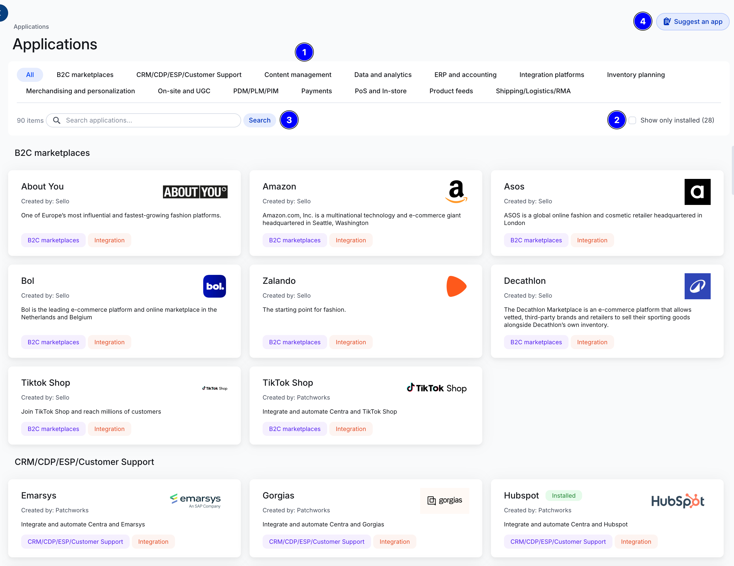Click the CRM/CDP/ESP/Customer Support section heading

point(84,462)
